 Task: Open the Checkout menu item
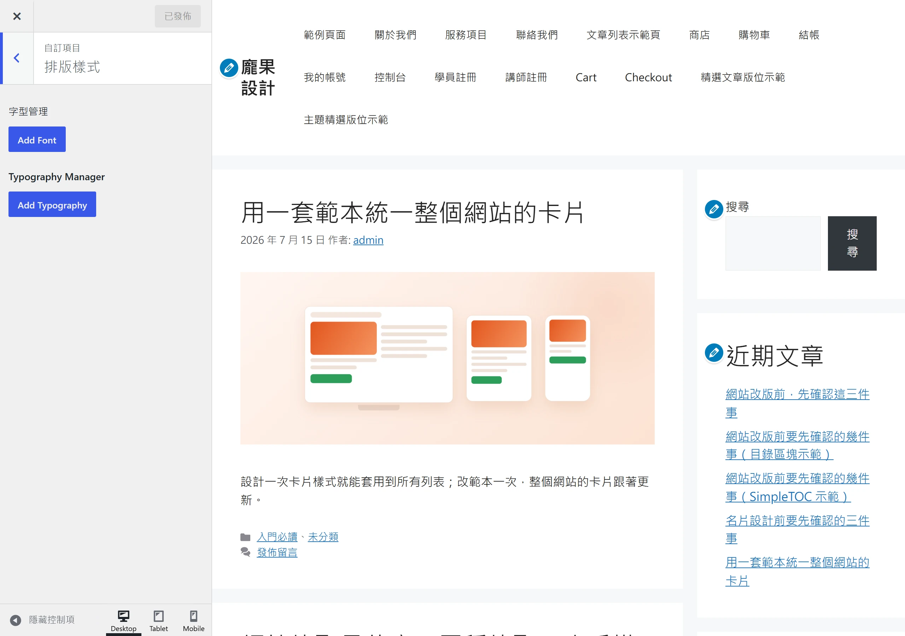point(648,77)
